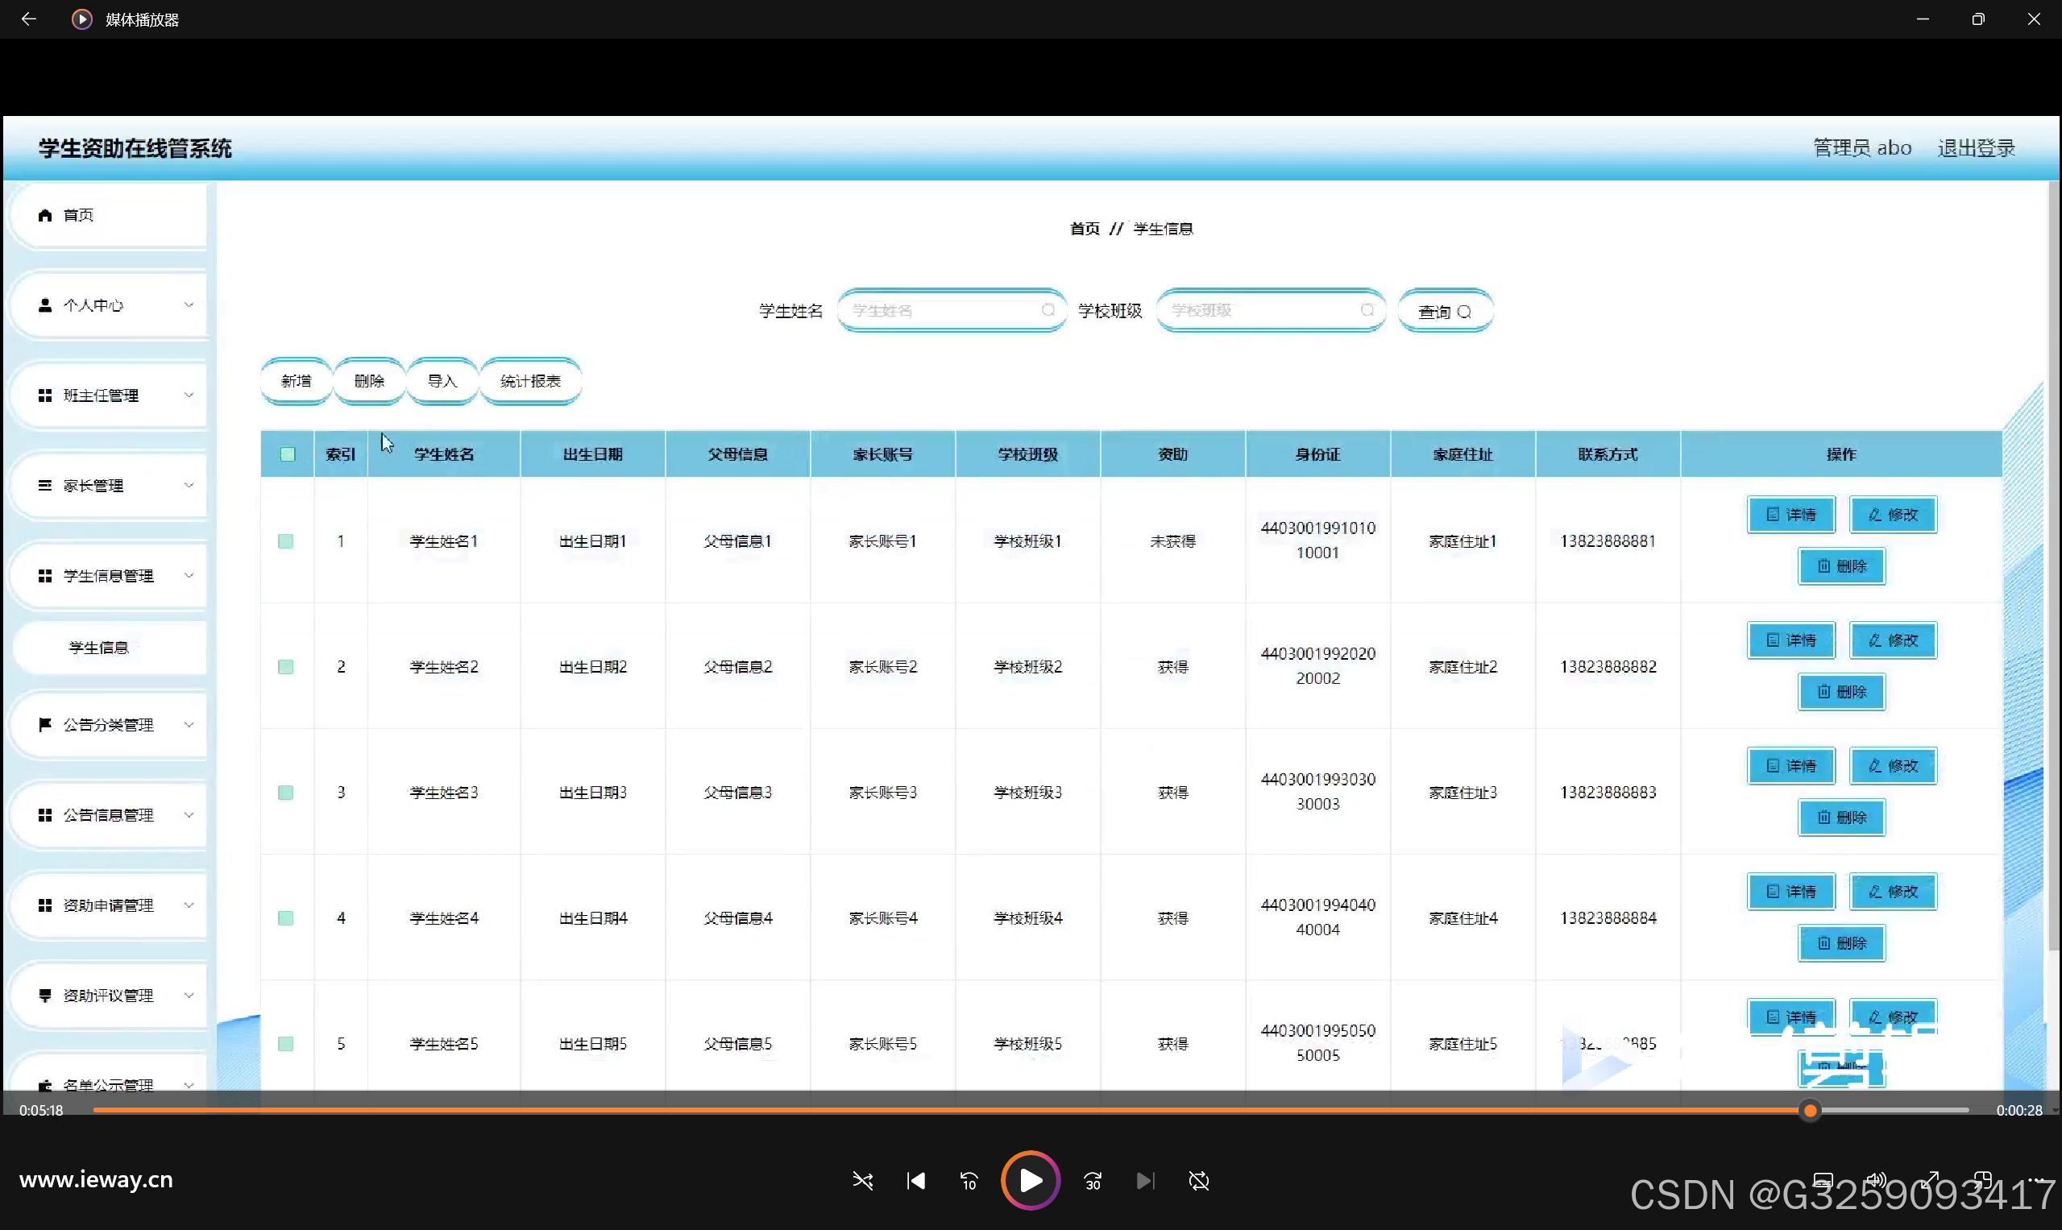The width and height of the screenshot is (2062, 1230).
Task: Expand 班主任管理 menu chevron
Action: click(x=189, y=396)
